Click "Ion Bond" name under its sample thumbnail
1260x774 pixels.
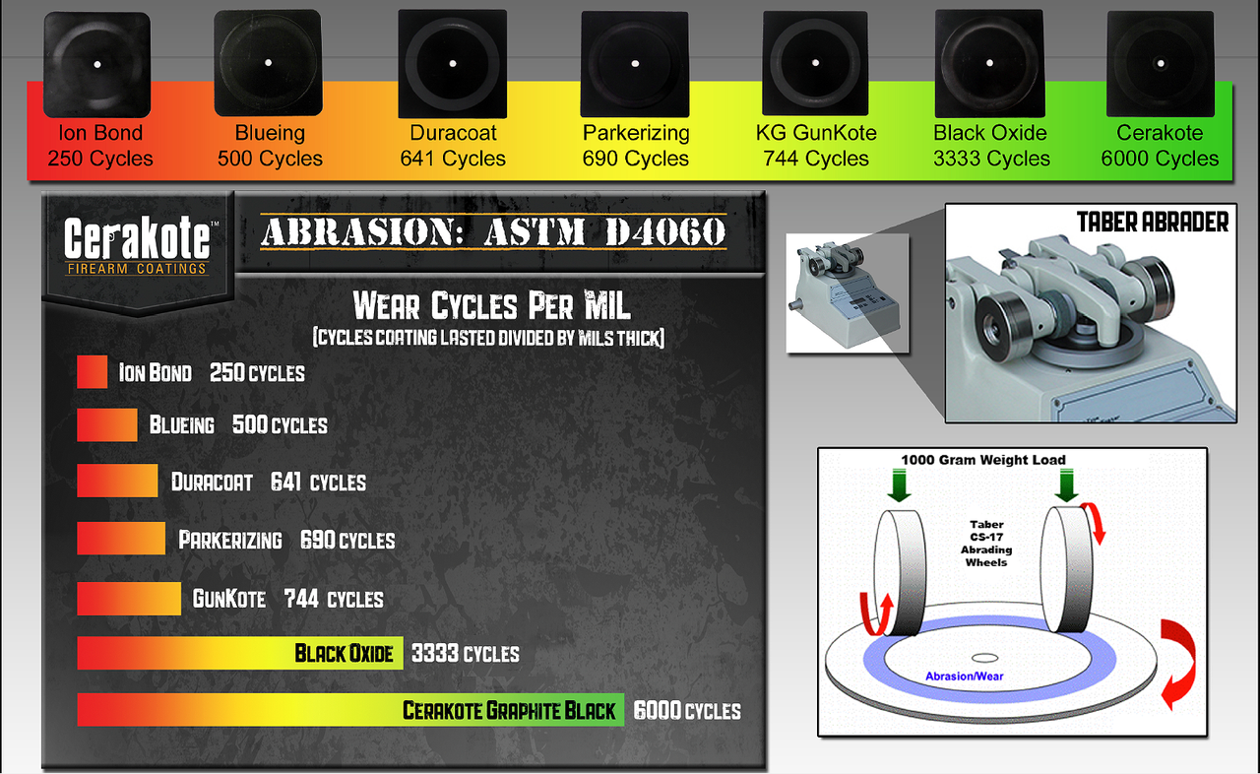[x=100, y=133]
